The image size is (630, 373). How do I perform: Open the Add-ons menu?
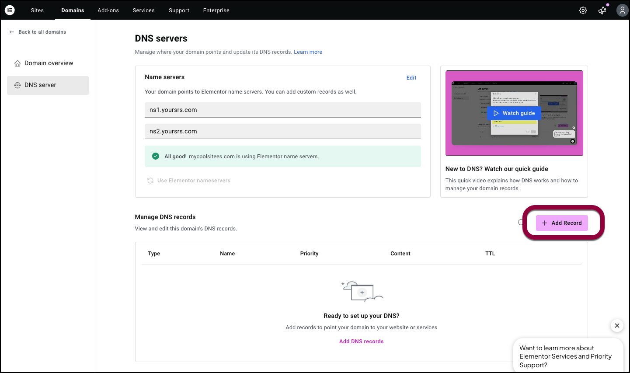(108, 10)
